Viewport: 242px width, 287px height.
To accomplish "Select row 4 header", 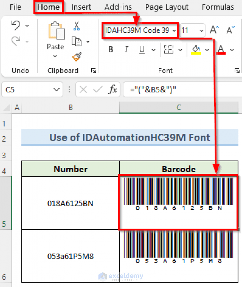I will pos(6,169).
